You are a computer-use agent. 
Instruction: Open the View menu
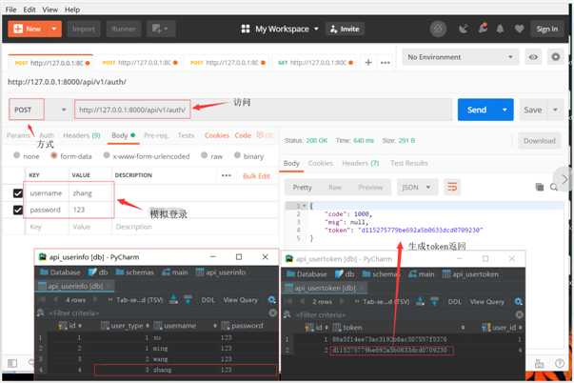pyautogui.click(x=49, y=10)
